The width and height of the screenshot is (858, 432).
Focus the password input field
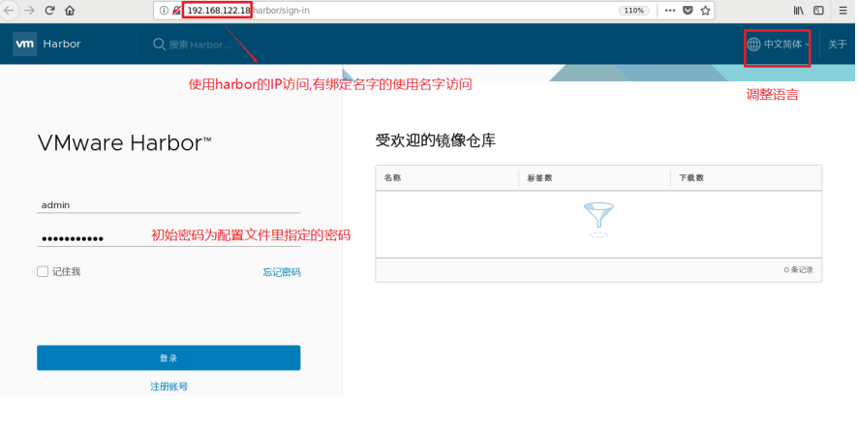pos(169,238)
